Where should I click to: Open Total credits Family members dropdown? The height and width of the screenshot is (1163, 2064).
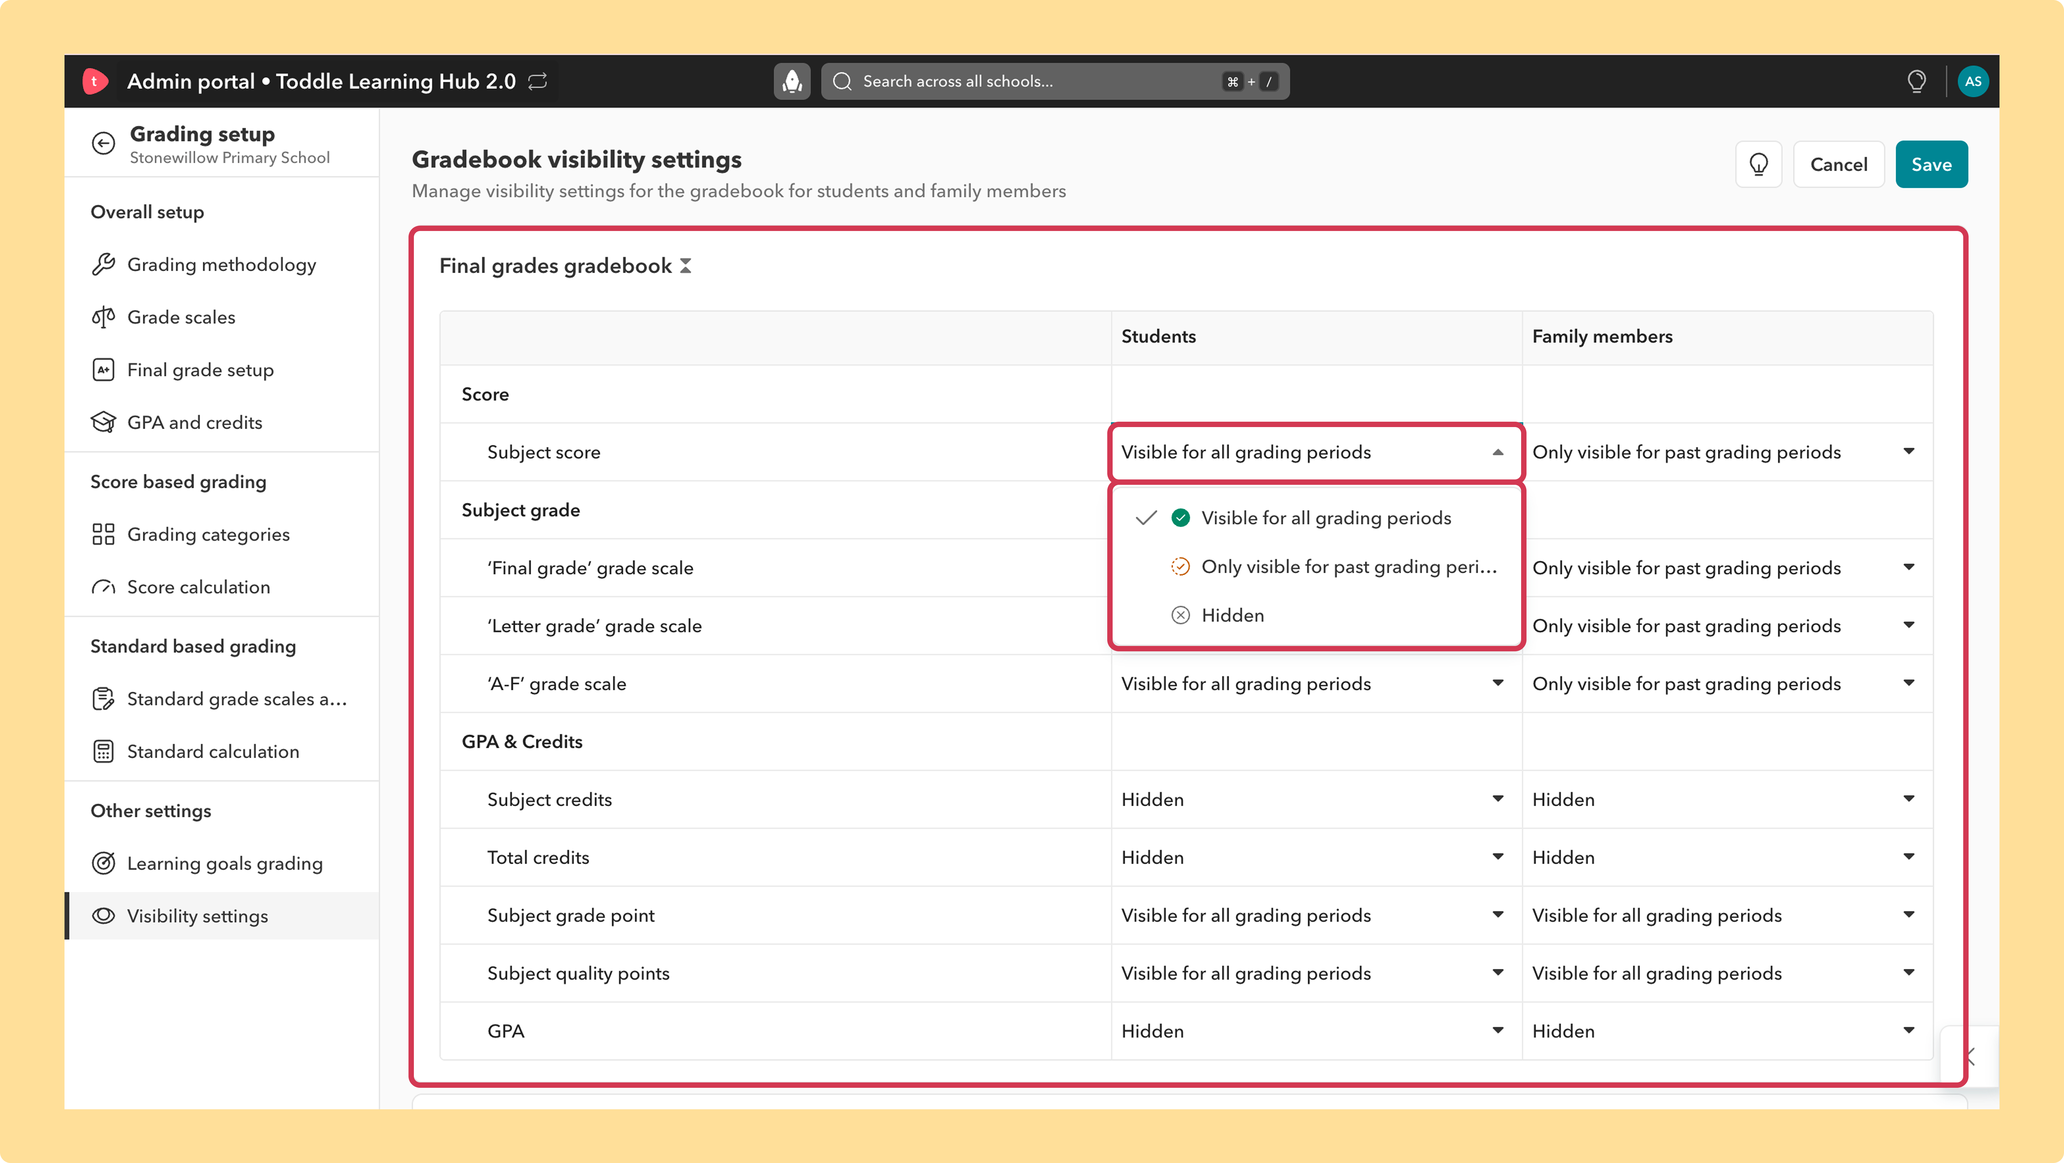(x=1727, y=857)
